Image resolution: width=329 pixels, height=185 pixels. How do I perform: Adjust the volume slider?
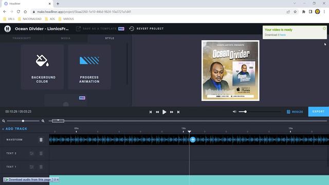[x=260, y=112]
